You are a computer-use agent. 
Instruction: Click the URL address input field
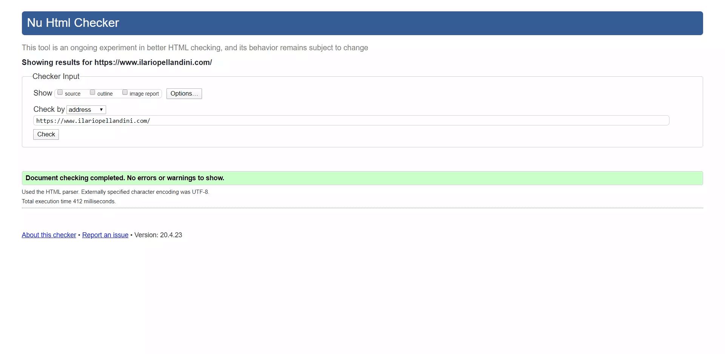(x=351, y=121)
